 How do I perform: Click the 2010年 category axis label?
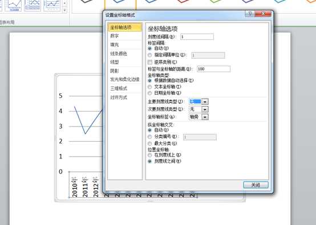click(x=74, y=187)
